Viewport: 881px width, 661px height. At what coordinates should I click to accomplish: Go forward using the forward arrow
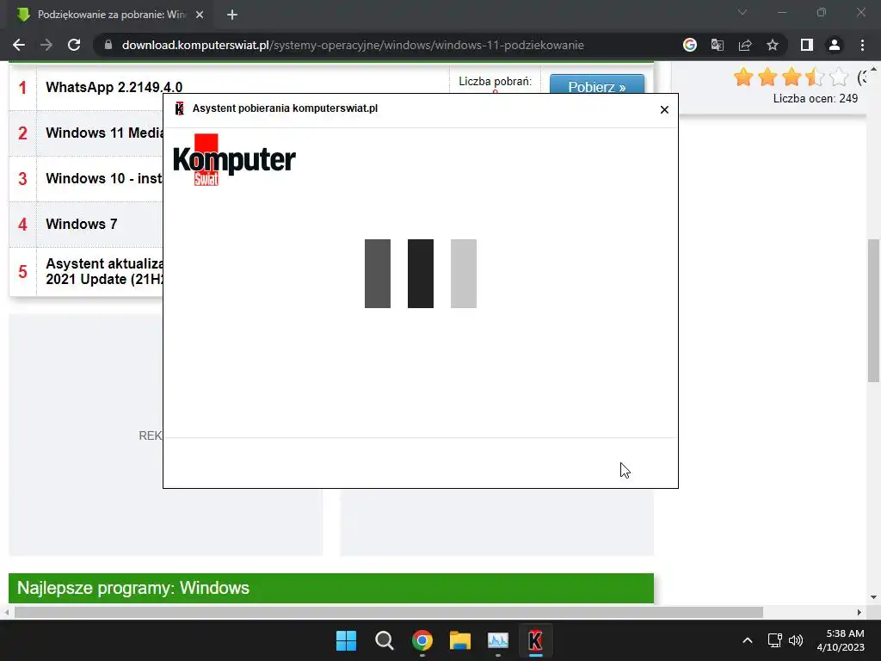(46, 45)
